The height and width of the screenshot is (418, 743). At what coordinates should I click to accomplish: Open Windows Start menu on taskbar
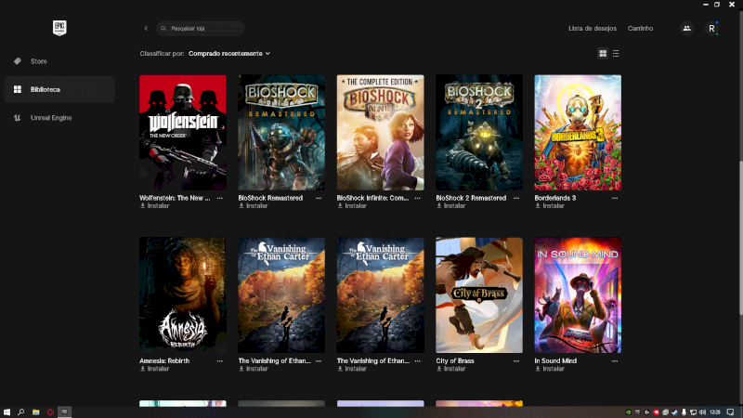7,411
